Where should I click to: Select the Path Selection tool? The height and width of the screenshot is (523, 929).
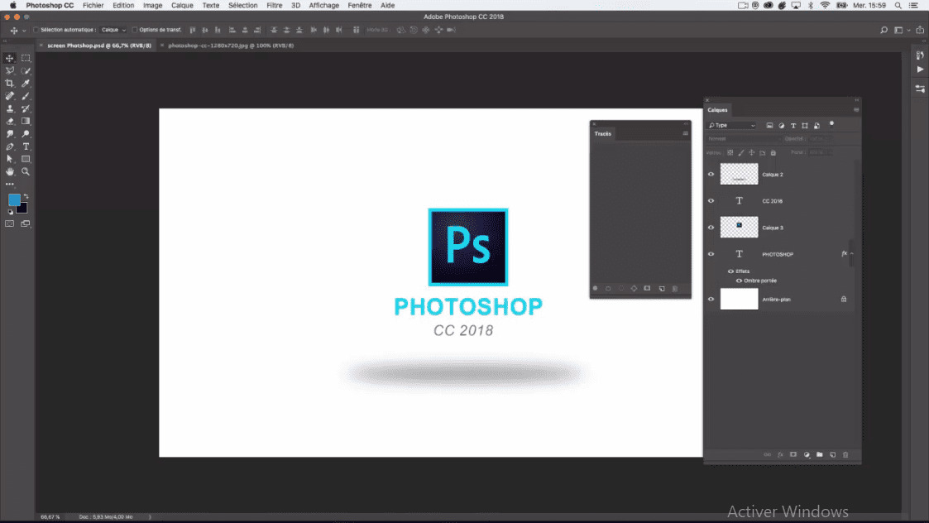coord(9,159)
